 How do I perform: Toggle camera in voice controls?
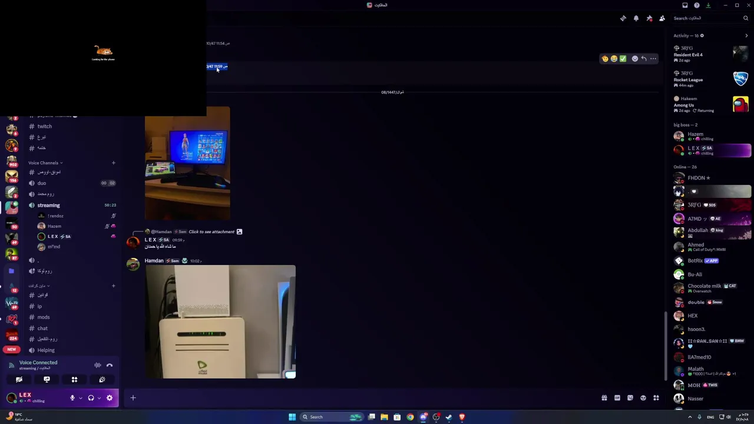[x=19, y=380]
